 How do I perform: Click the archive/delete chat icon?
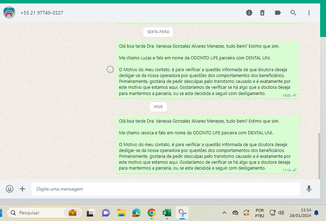point(262,13)
